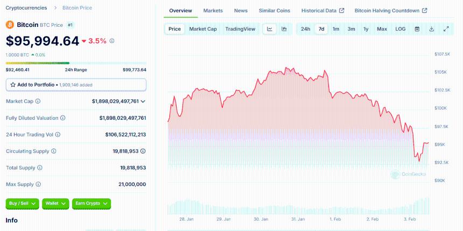Click the 21,000,000 max supply value
The image size is (463, 231).
pyautogui.click(x=132, y=184)
